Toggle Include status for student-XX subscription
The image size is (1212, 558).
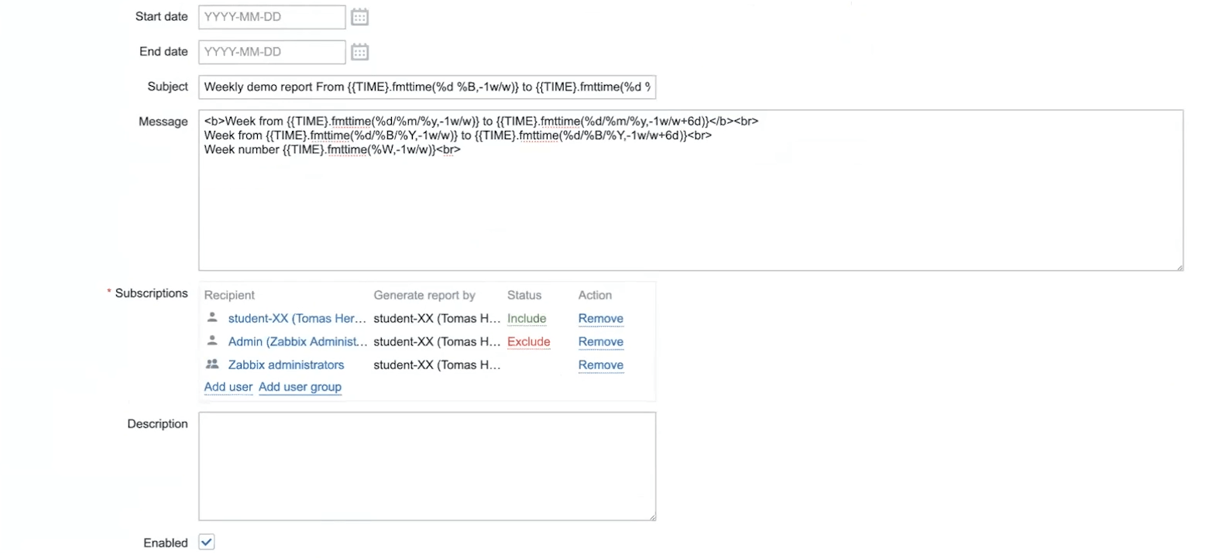pos(527,318)
